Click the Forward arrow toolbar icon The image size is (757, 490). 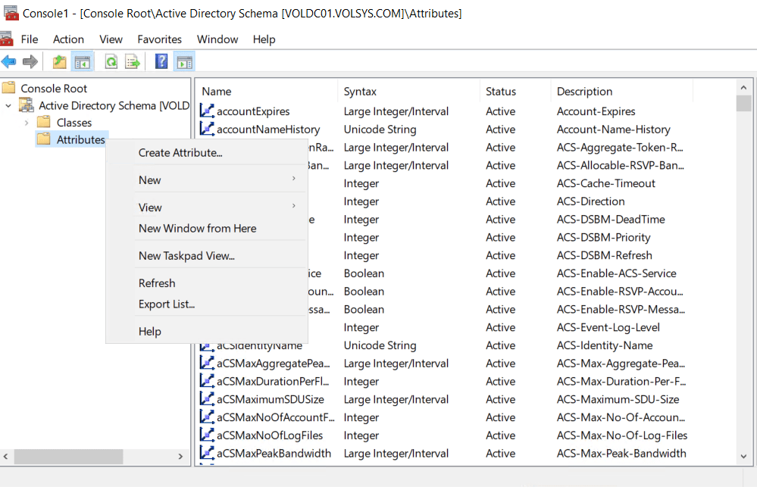[x=30, y=62]
